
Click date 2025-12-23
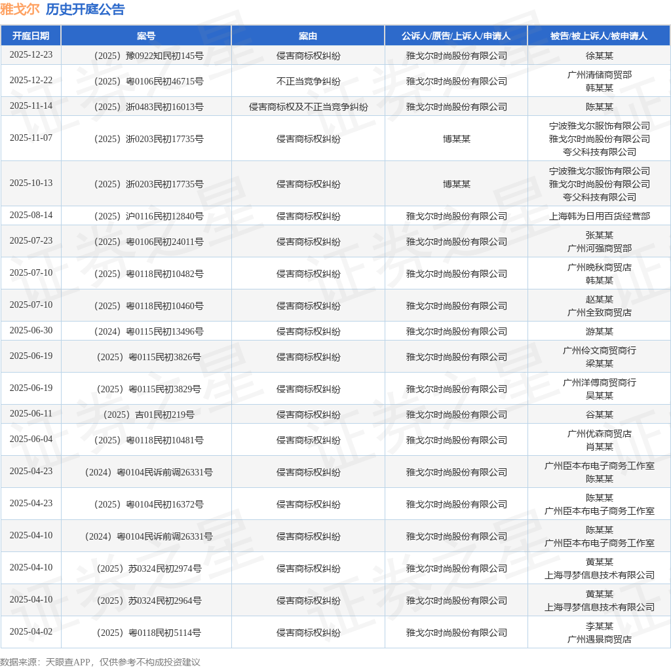(x=31, y=55)
